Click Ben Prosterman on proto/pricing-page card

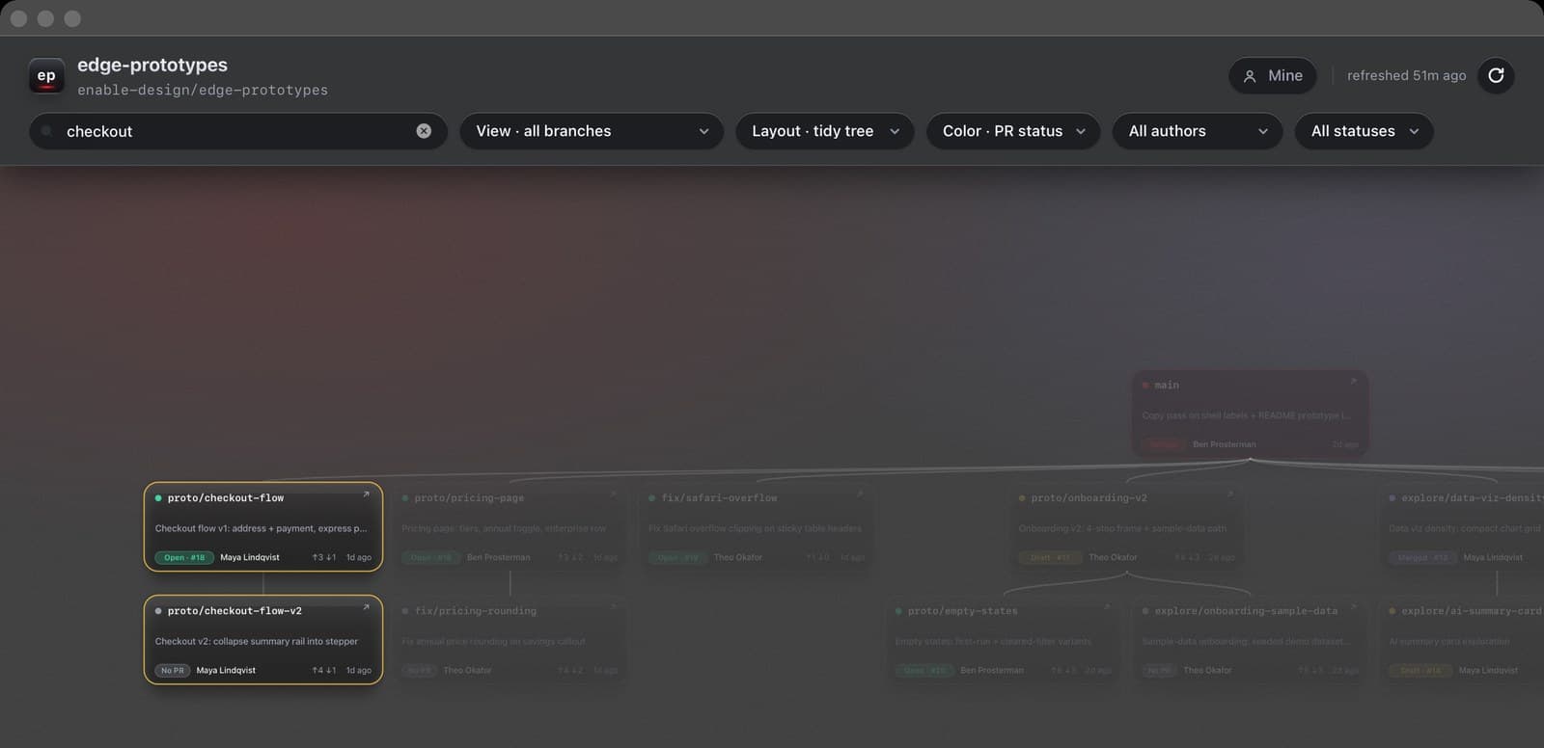(498, 557)
